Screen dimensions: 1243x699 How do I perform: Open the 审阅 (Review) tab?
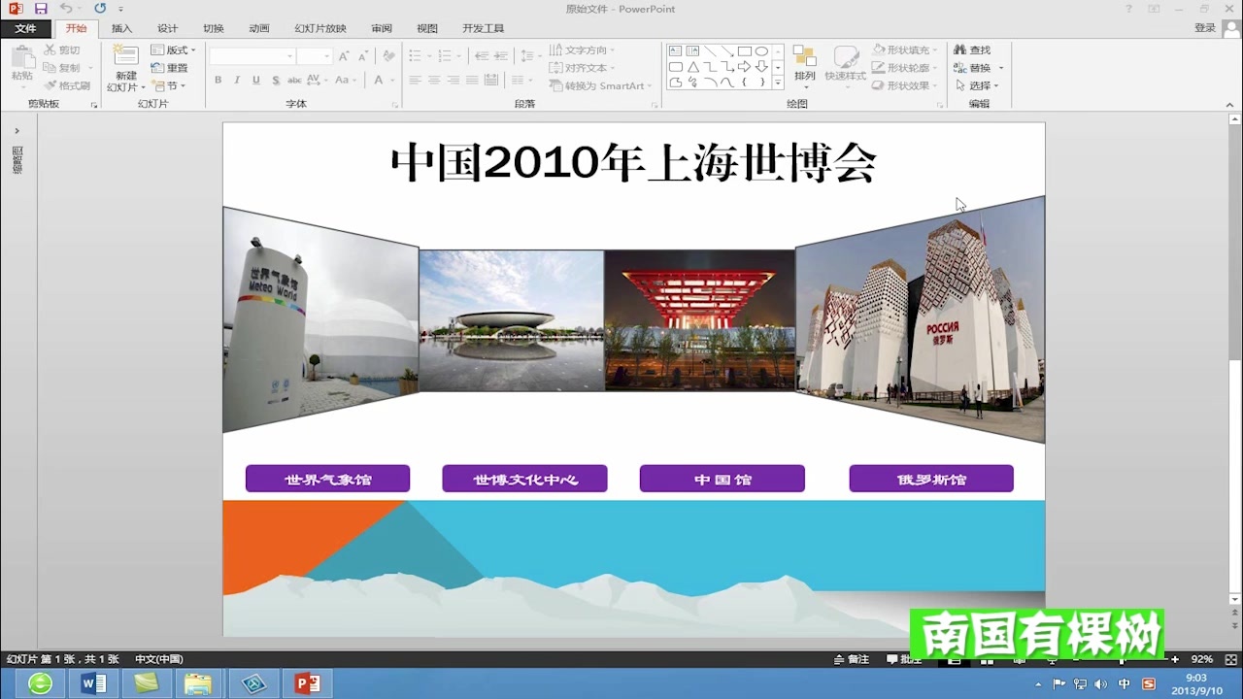pos(382,28)
